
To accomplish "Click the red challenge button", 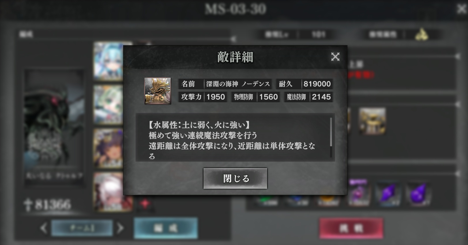I will [351, 228].
